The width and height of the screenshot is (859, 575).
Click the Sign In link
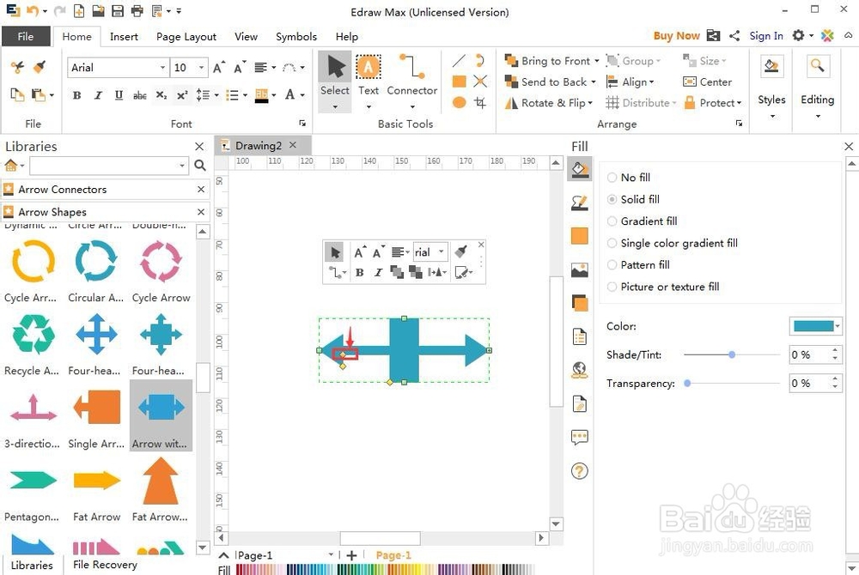pyautogui.click(x=766, y=35)
